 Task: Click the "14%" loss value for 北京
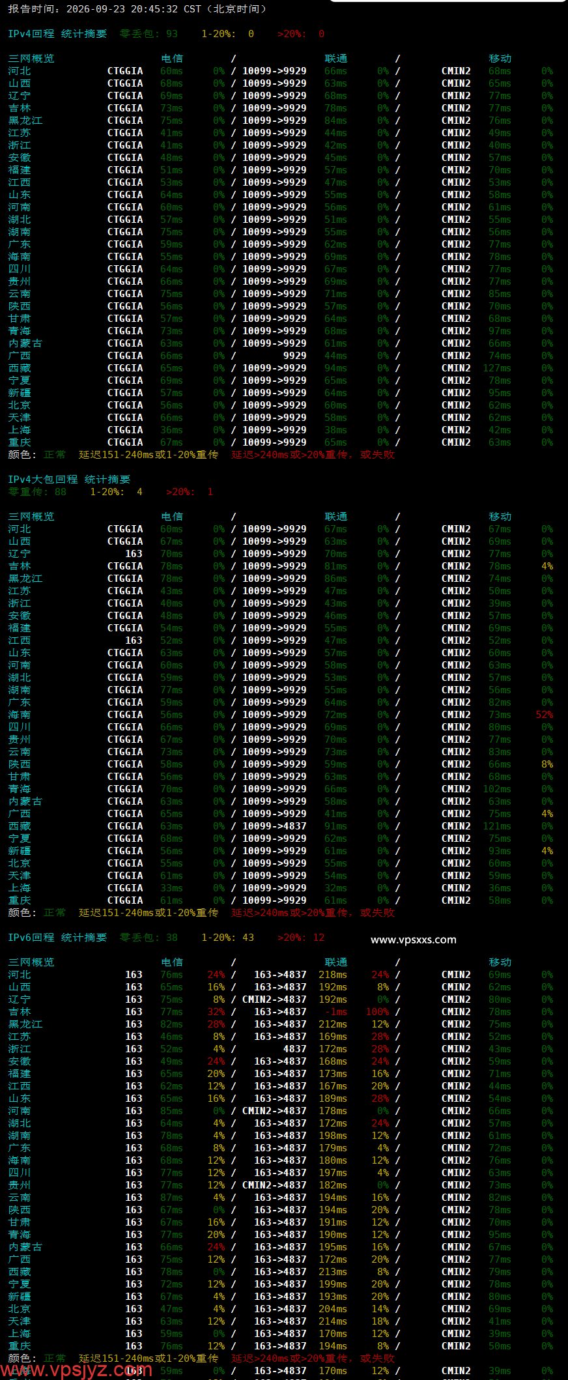380,1309
